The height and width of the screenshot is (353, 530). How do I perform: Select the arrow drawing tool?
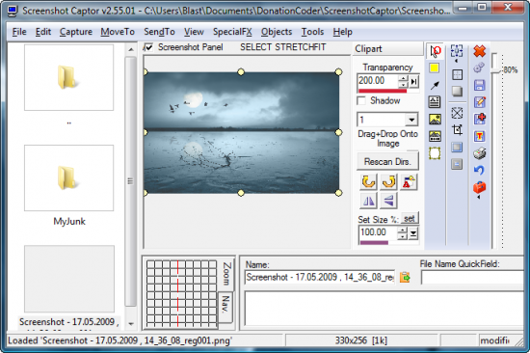435,85
